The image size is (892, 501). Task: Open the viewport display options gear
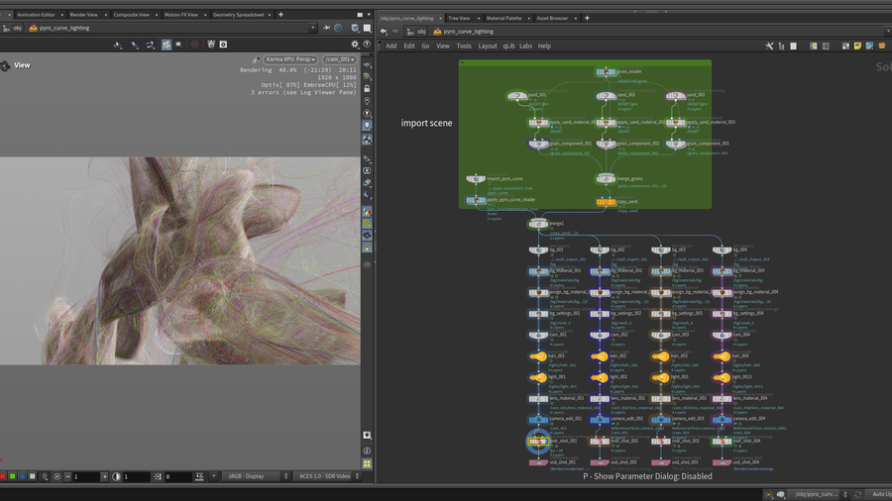click(355, 45)
